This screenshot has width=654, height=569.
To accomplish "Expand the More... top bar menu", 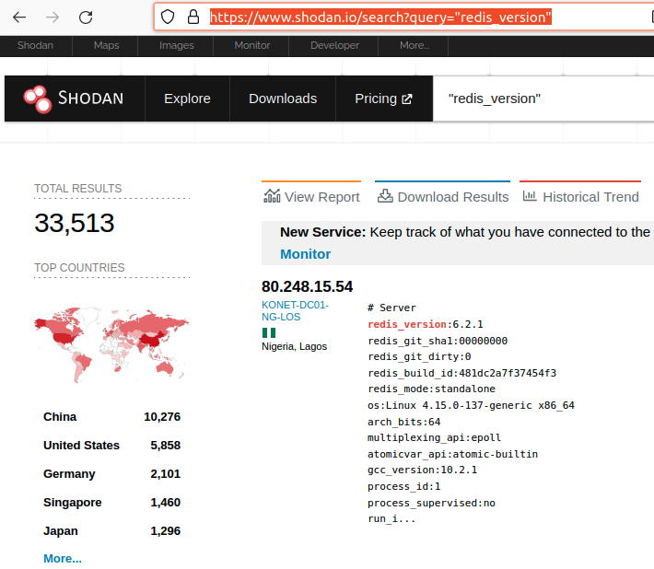I will [415, 45].
